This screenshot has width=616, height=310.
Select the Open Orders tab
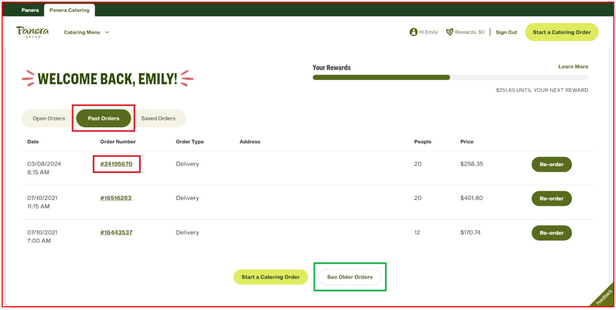pyautogui.click(x=49, y=118)
